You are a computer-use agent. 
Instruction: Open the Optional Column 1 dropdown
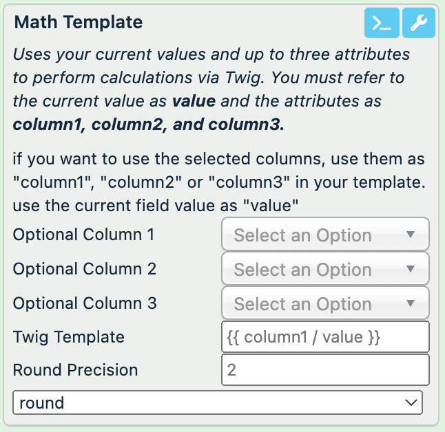click(325, 235)
